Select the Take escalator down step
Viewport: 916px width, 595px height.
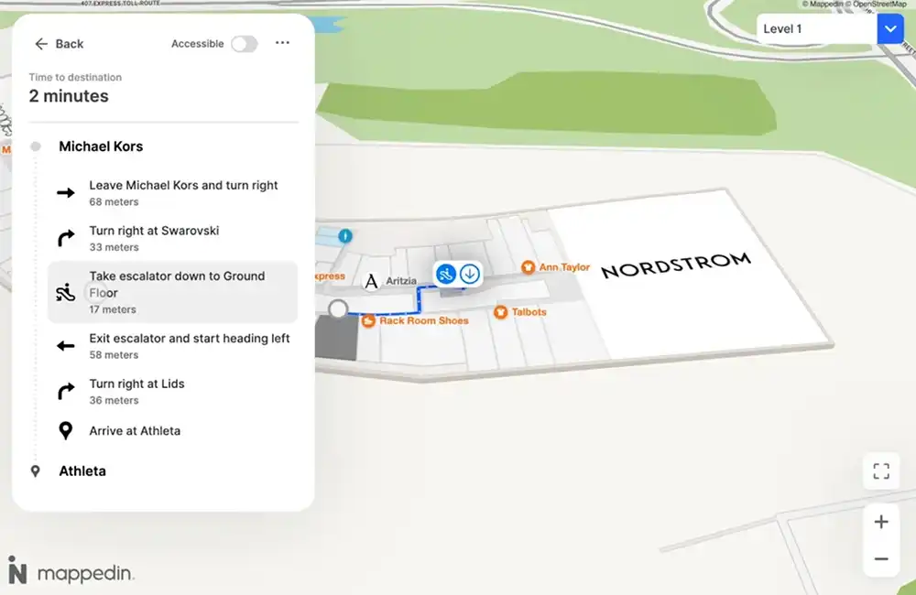(x=172, y=292)
